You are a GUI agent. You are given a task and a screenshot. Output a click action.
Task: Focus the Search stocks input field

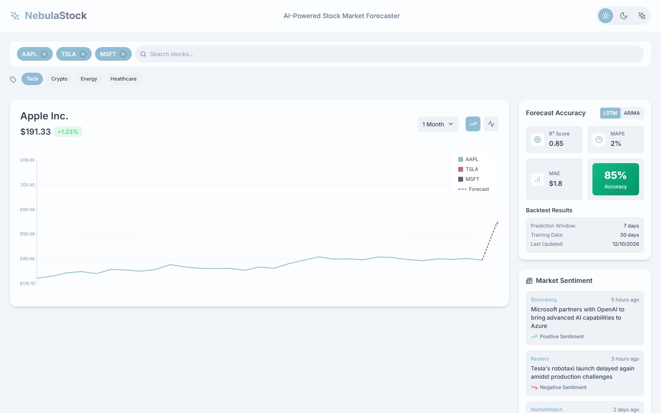(389, 54)
